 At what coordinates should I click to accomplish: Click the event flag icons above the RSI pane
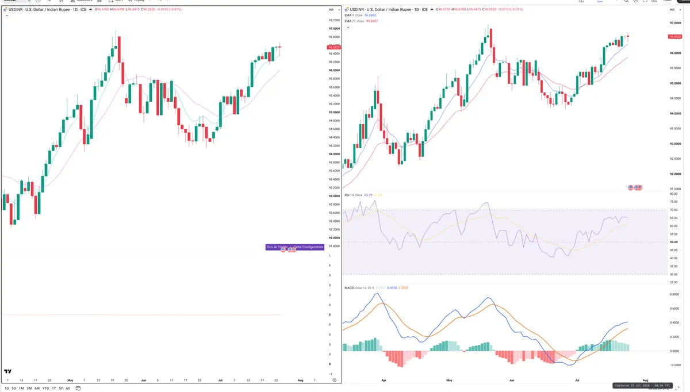click(635, 188)
